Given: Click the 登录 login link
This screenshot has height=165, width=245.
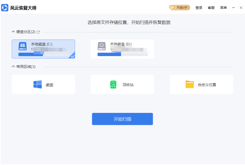Looking at the screenshot, I should coord(199,8).
